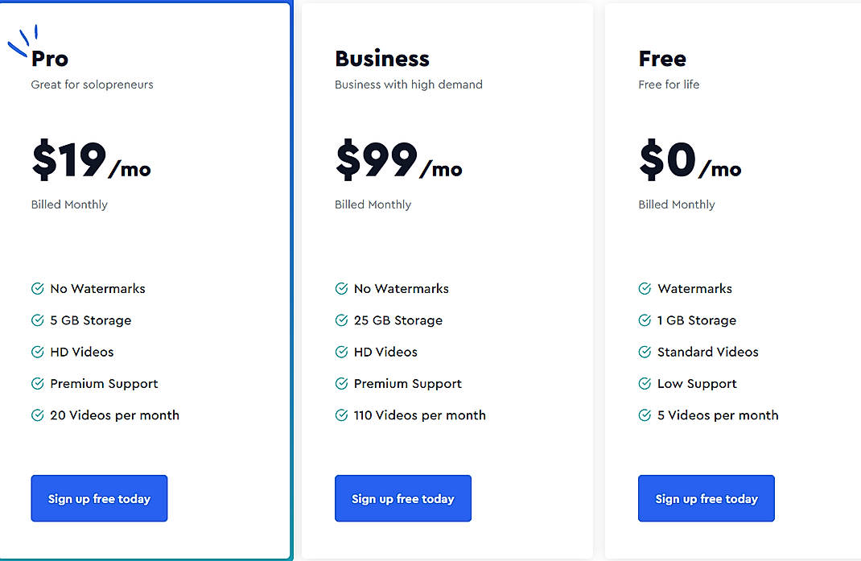Click the checkmark icon beside No Watermarks in Pro plan
The width and height of the screenshot is (861, 561).
(37, 288)
